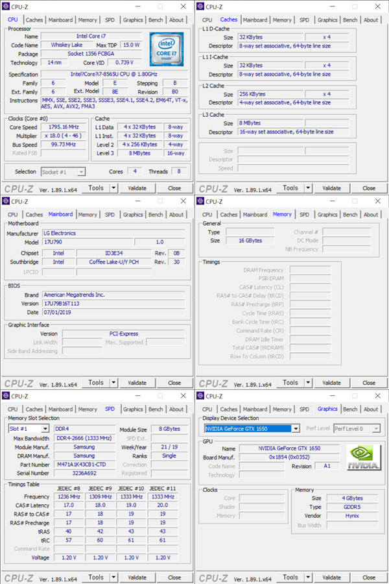Select Graphics tab in the SPD-tab window
Viewport: 389px width, 584px height.
tap(133, 409)
